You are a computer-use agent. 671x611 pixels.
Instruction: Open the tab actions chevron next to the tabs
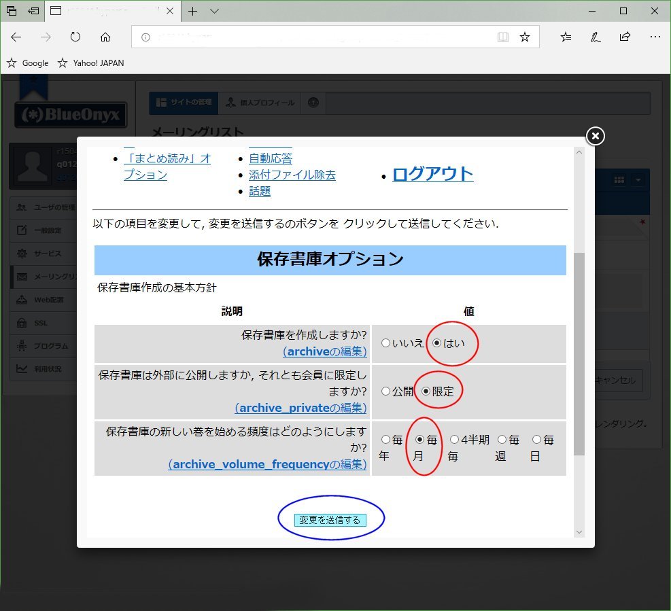click(214, 11)
